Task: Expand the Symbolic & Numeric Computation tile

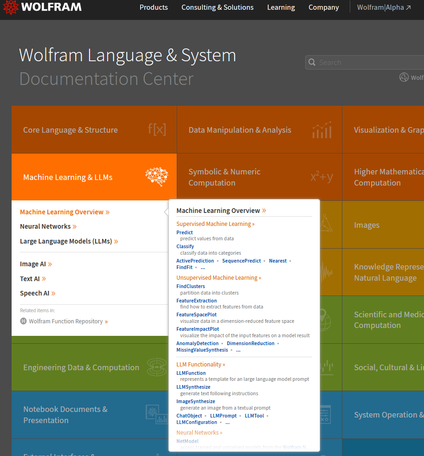Action: tap(259, 177)
